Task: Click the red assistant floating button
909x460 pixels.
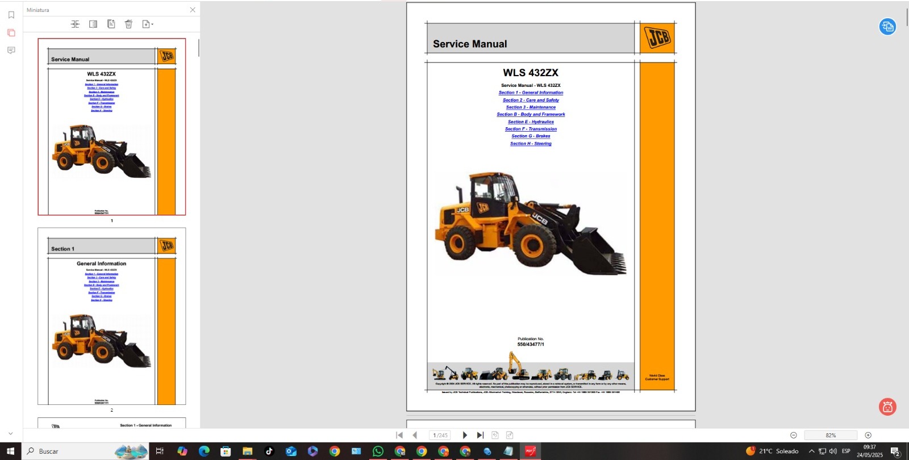Action: (x=887, y=407)
